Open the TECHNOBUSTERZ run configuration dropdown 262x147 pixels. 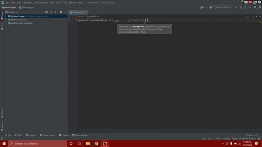coord(220,7)
